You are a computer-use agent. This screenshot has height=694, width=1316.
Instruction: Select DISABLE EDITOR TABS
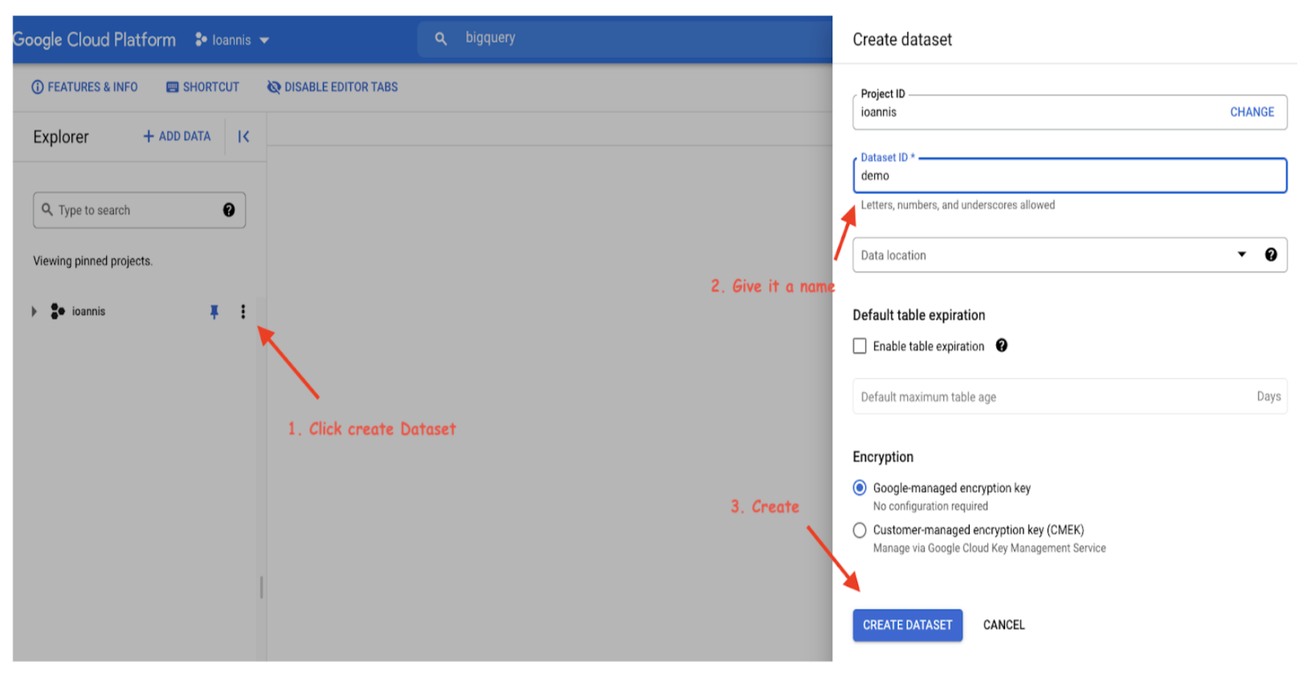[332, 87]
